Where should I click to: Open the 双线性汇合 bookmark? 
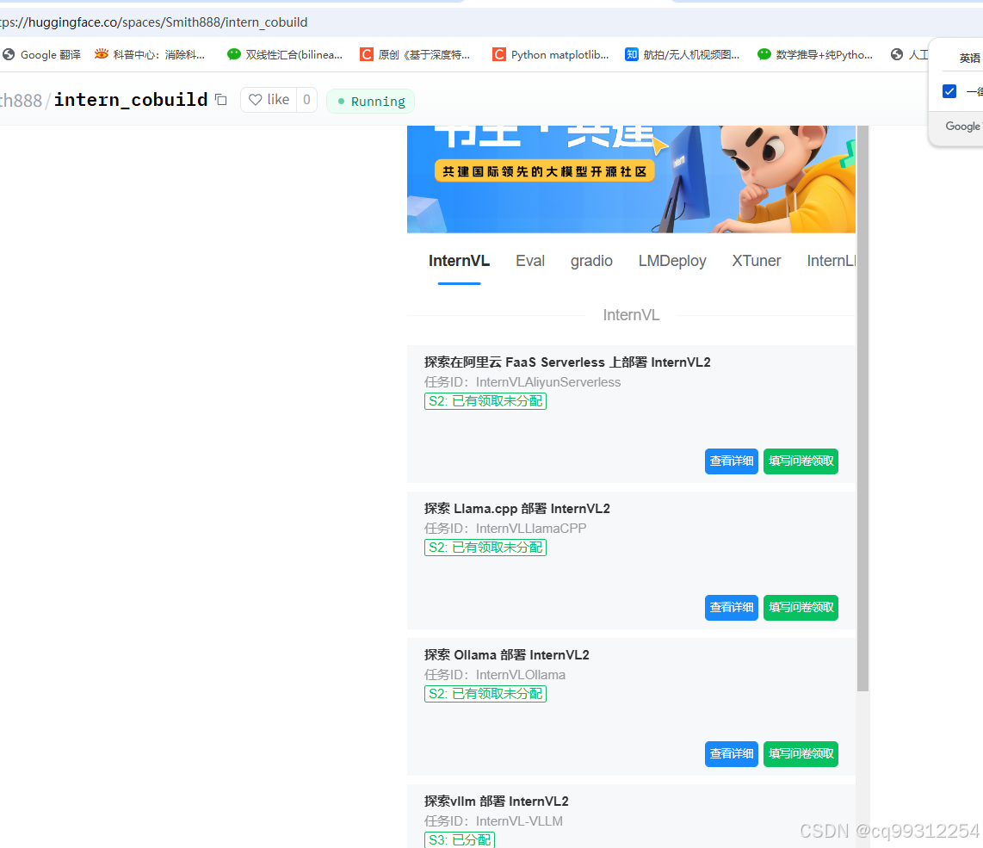tap(285, 54)
